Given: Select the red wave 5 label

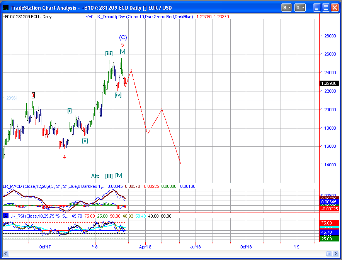Looking at the screenshot, I should pos(123,45).
